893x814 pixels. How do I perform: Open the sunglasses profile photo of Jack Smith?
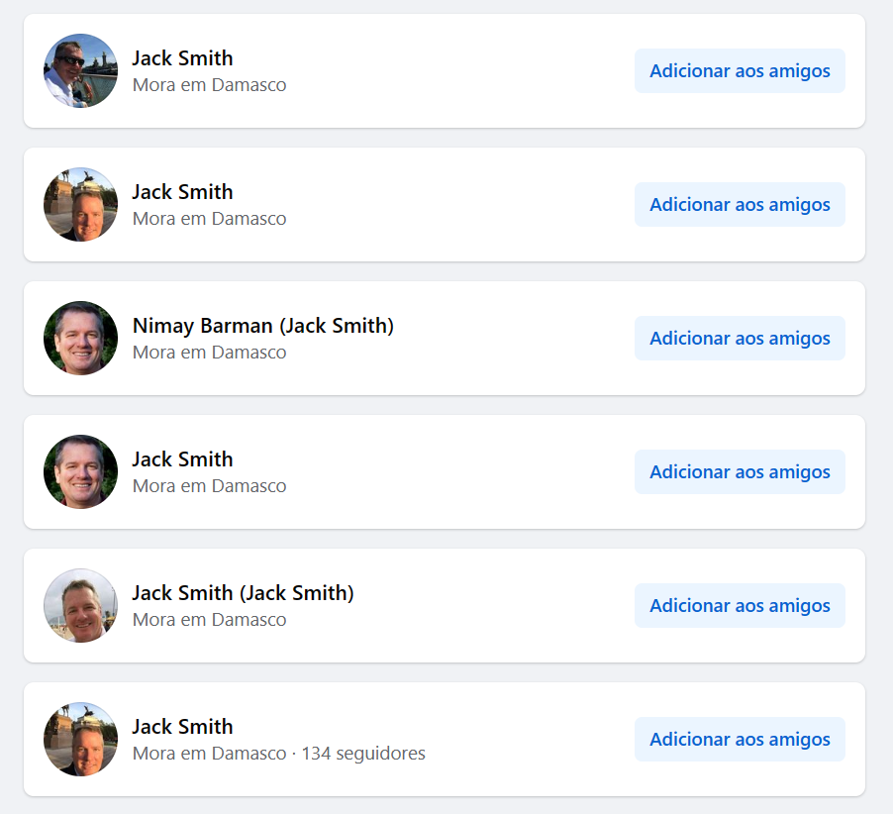coord(80,71)
